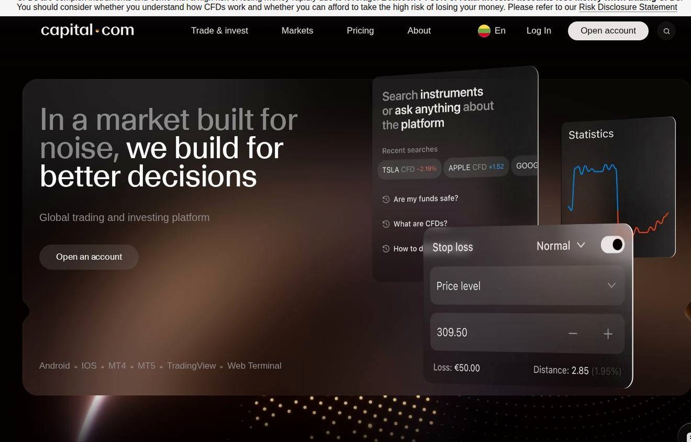Open the Pricing menu
Screen dimensions: 691x442
(360, 31)
